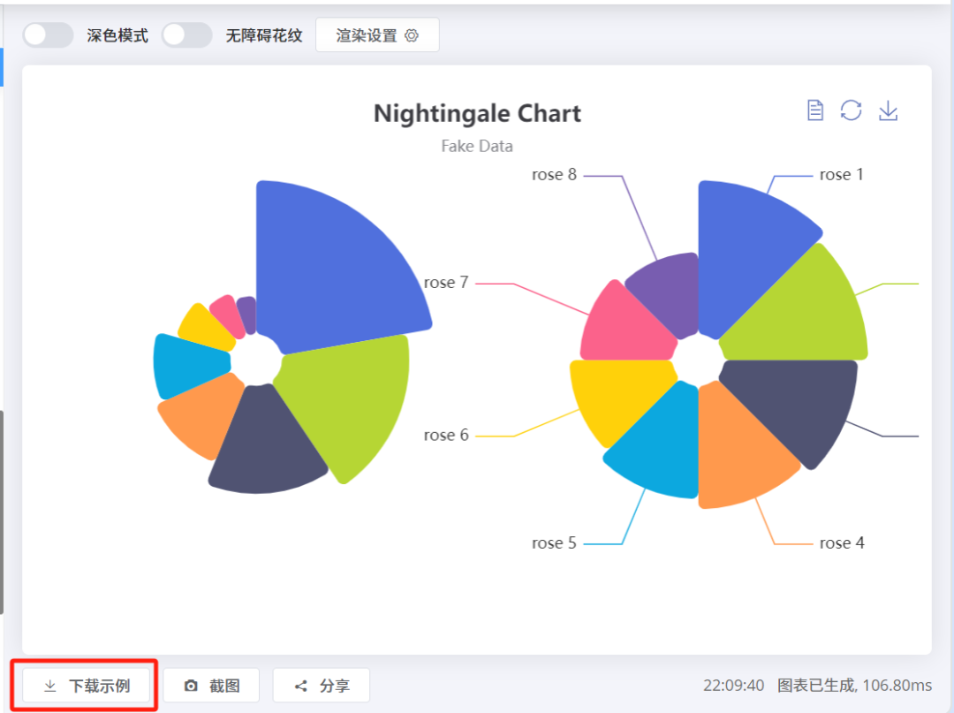Viewport: 954px width, 713px height.
Task: Toggle the 深色模式 dark mode switch
Action: (x=48, y=34)
